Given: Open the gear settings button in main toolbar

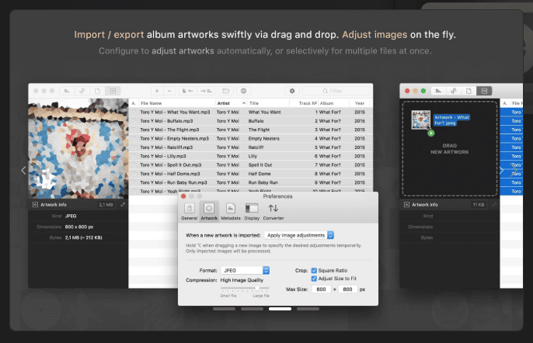Looking at the screenshot, I should (x=292, y=91).
